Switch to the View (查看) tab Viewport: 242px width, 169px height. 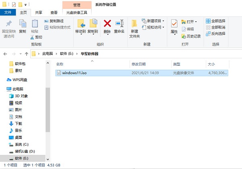(x=54, y=13)
